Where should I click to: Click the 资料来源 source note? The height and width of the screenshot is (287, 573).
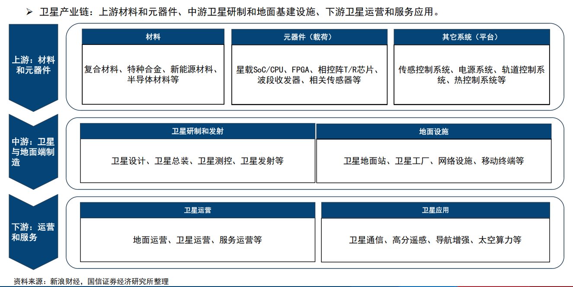(x=91, y=282)
